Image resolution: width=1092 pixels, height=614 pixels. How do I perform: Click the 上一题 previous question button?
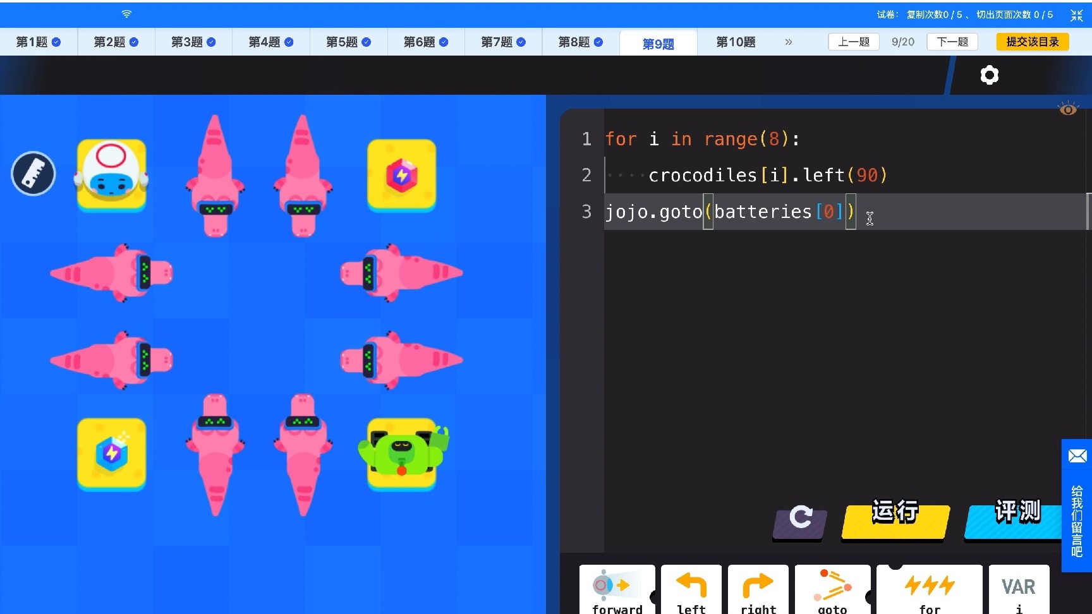pos(854,42)
